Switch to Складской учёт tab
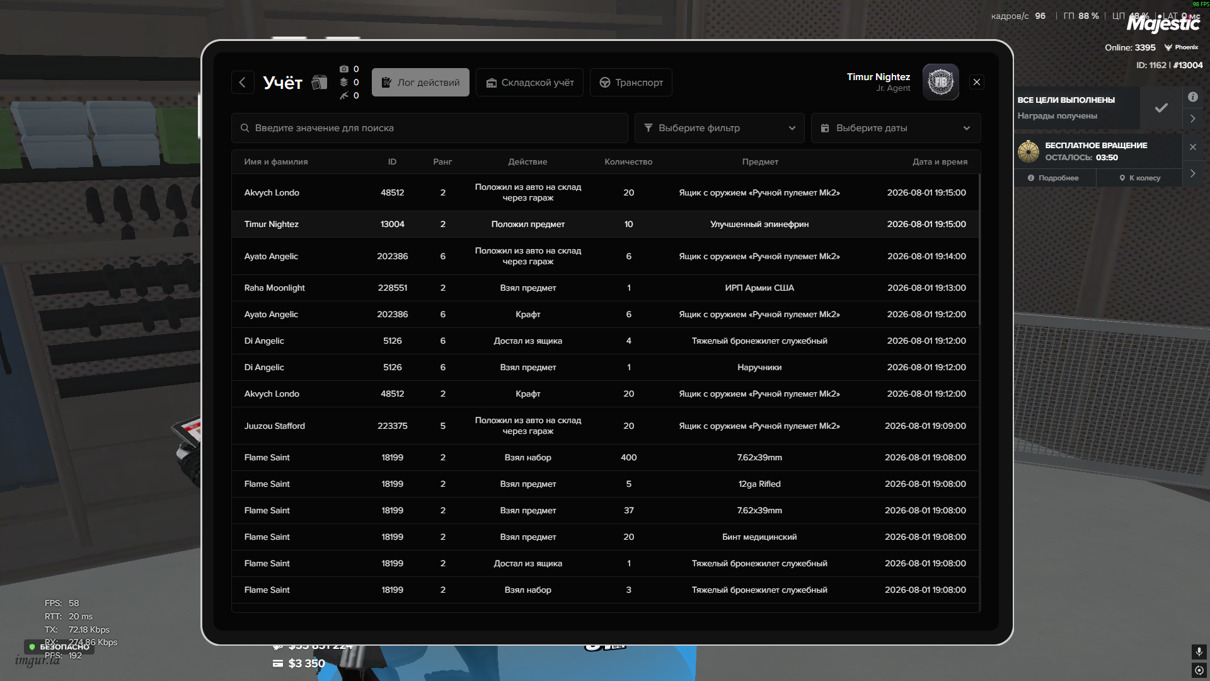Screen dimensions: 1210x681 tap(529, 83)
